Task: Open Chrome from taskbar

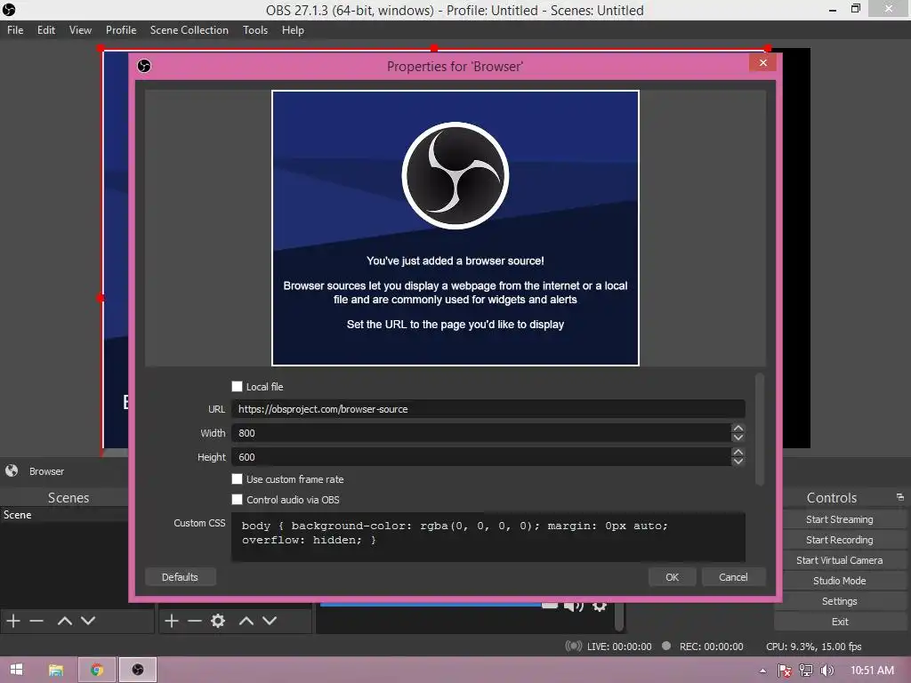Action: (97, 671)
